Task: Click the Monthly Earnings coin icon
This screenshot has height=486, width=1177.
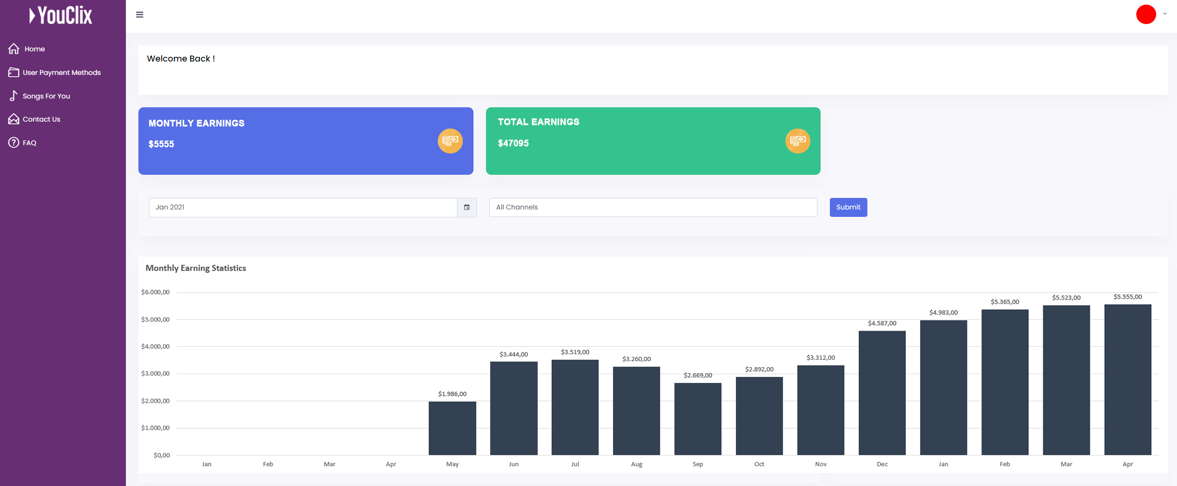Action: tap(450, 141)
